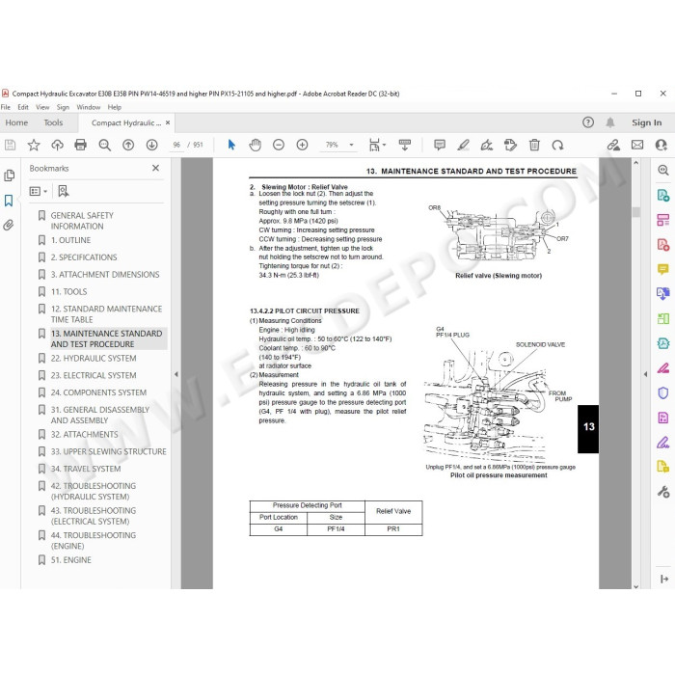
Task: Click the vertical scrollbar thumb
Action: [x=636, y=212]
